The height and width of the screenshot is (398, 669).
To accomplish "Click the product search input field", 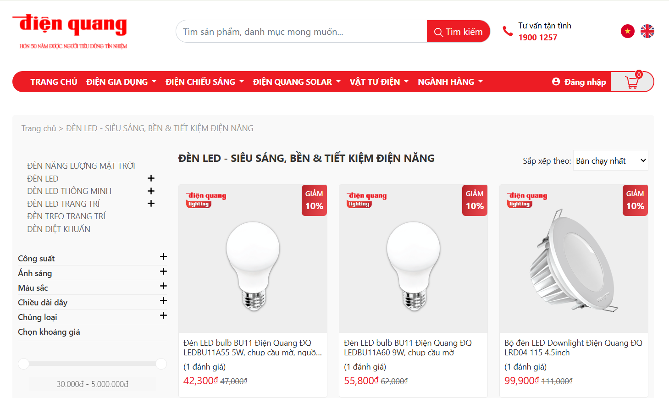I will [301, 32].
